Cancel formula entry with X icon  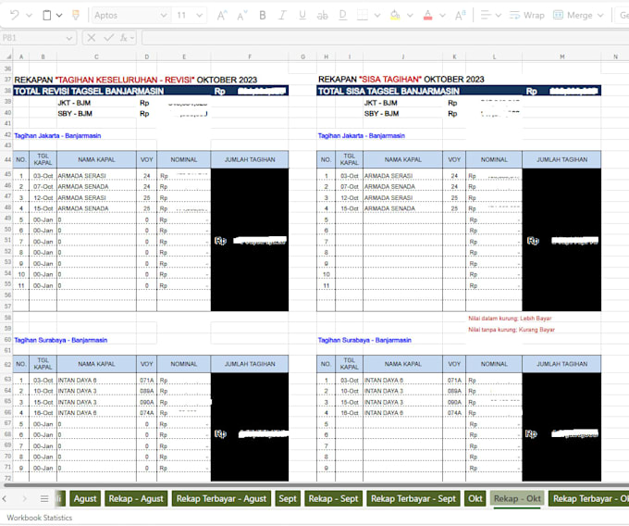[92, 38]
